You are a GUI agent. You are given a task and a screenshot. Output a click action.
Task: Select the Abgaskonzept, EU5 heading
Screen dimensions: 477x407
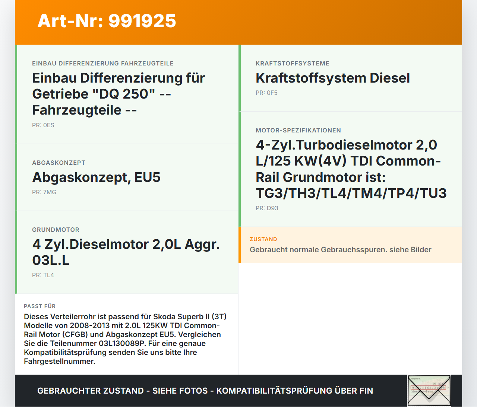coord(96,177)
